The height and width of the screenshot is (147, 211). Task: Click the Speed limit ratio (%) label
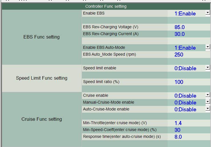coord(101,82)
